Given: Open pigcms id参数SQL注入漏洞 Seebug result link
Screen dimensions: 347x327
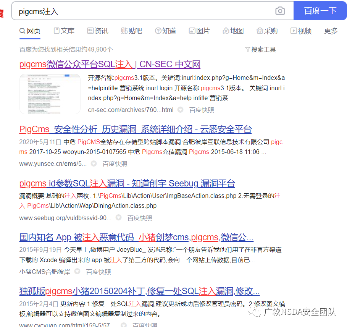Looking at the screenshot, I should tap(127, 183).
